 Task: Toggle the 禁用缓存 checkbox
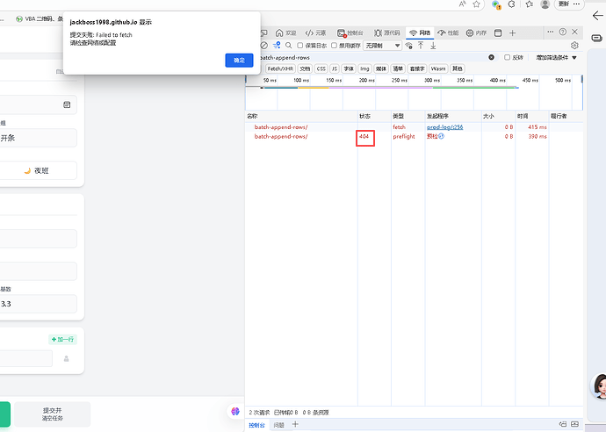point(335,45)
